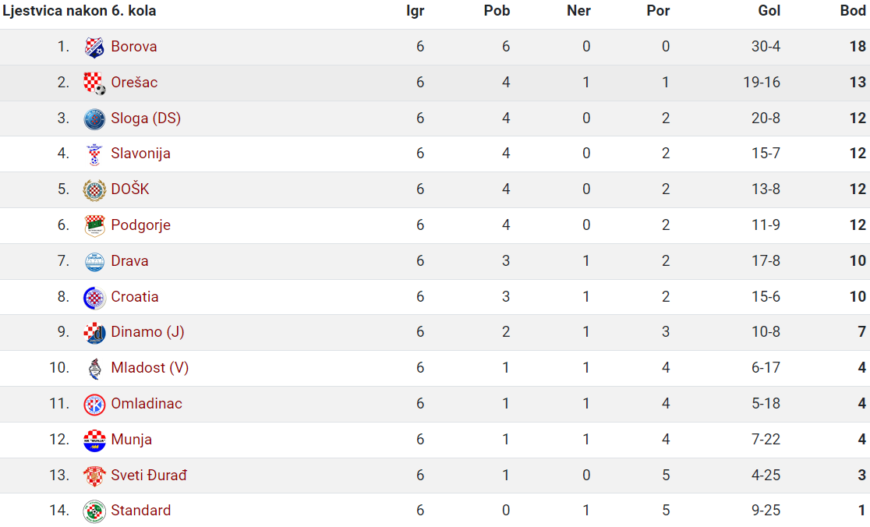Open the Omladinac team link
Viewport: 870px width, 527px height.
[147, 404]
